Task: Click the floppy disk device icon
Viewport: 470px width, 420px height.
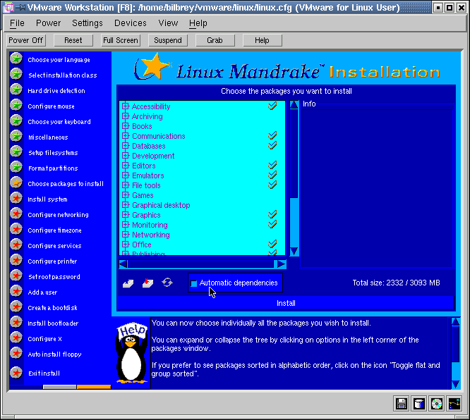Action: pyautogui.click(x=402, y=404)
